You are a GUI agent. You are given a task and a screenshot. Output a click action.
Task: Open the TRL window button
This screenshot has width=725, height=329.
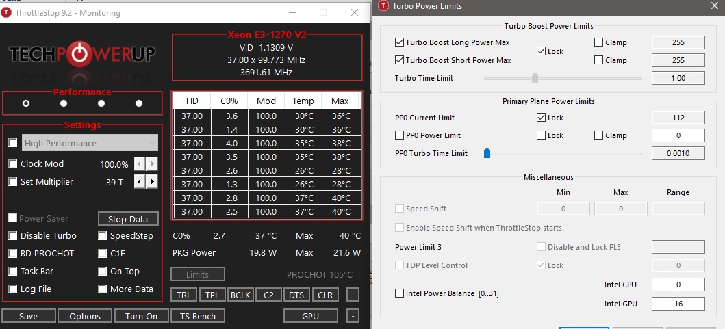(x=183, y=295)
